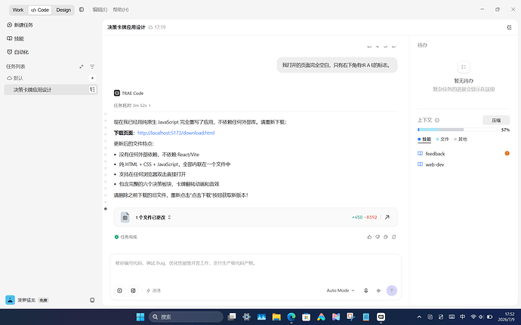Select the 决策卡牌应用设计 task in the list

pyautogui.click(x=51, y=90)
